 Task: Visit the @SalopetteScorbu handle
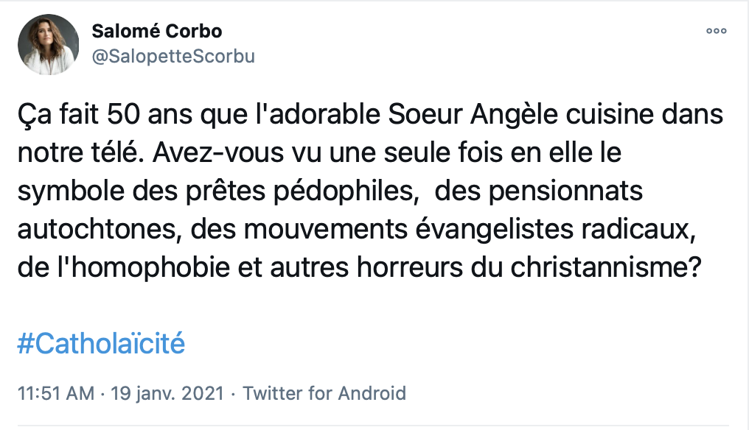173,56
